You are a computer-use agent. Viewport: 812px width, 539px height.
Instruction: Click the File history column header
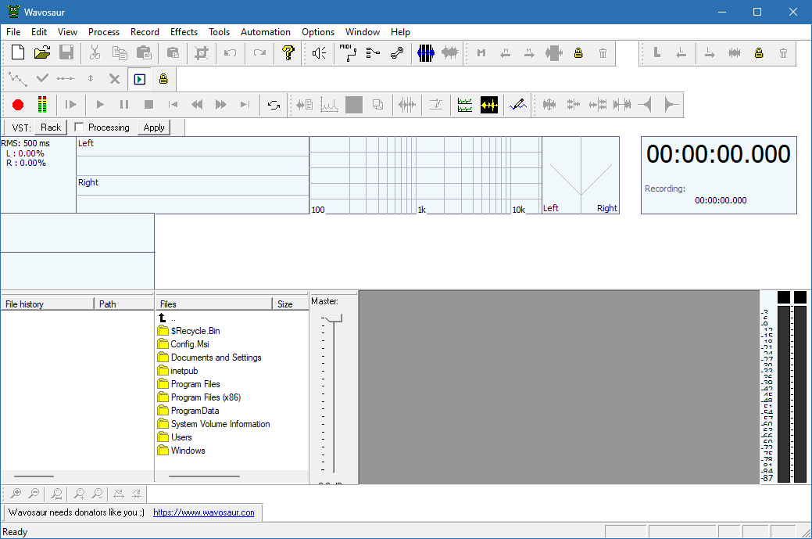point(47,304)
